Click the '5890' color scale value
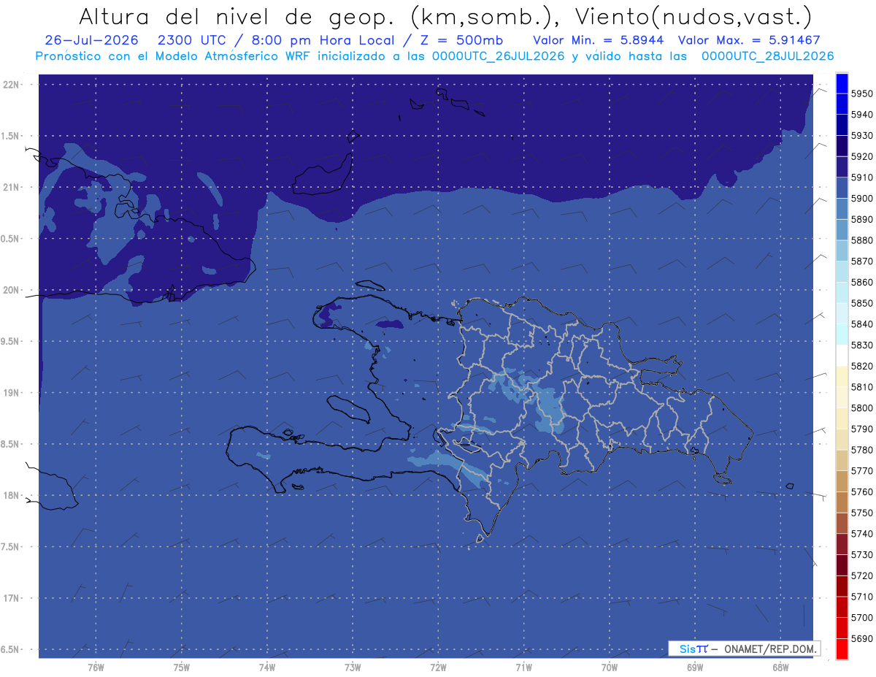Image resolution: width=876 pixels, height=677 pixels. click(x=862, y=220)
